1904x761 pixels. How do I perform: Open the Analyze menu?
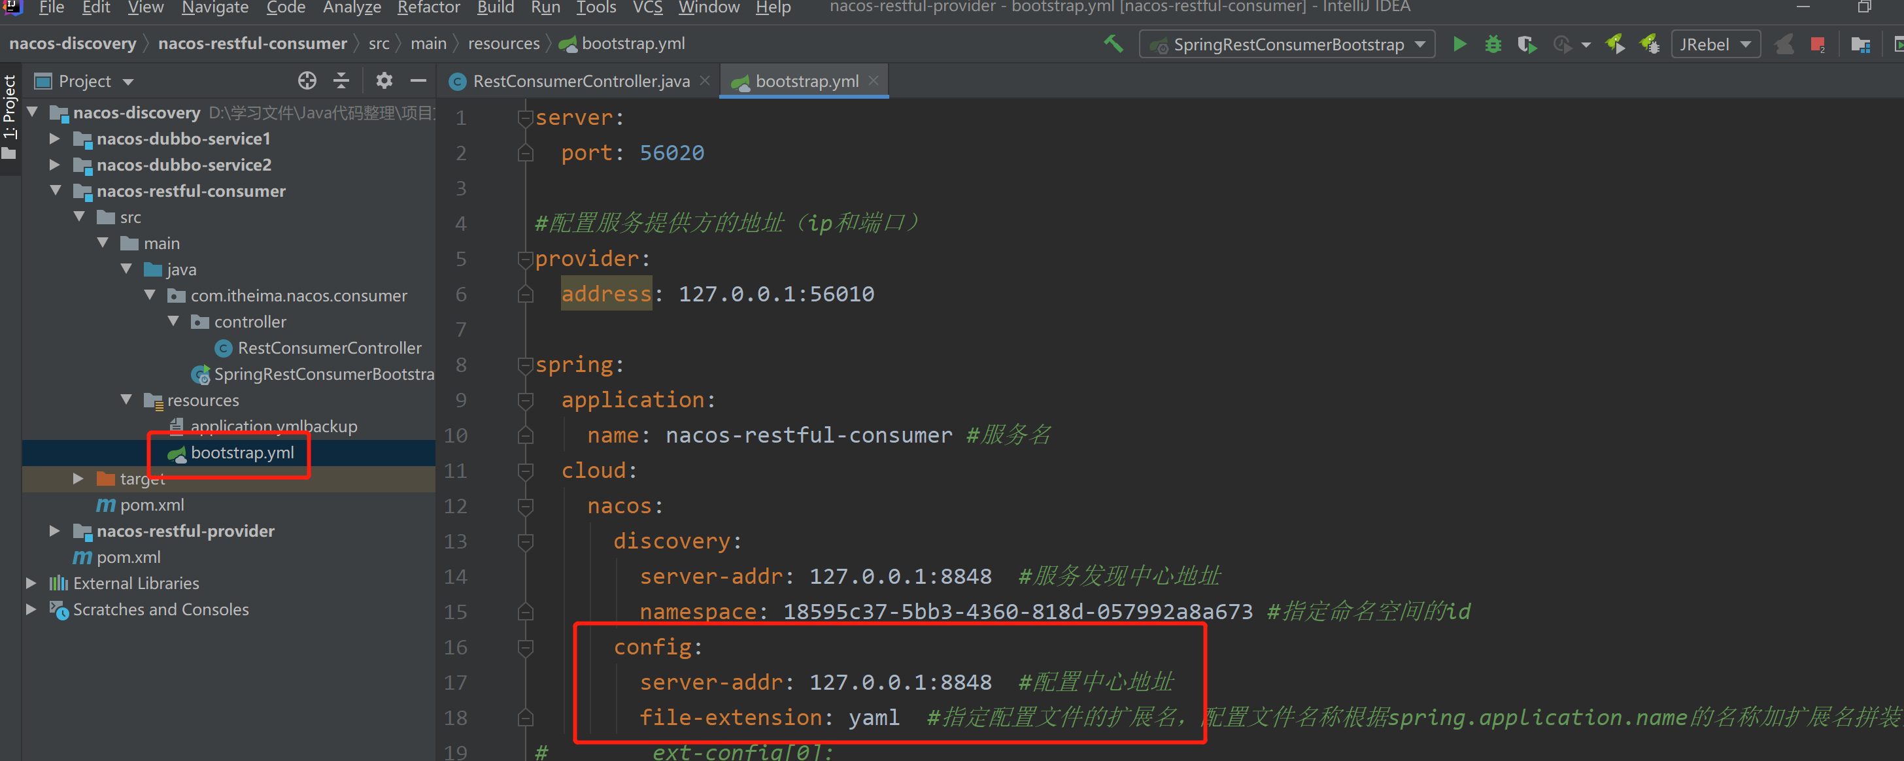pyautogui.click(x=352, y=7)
